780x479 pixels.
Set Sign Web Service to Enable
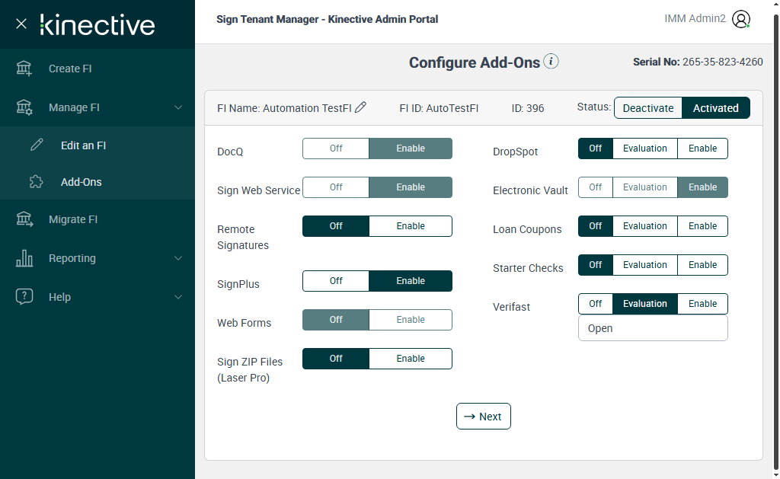[411, 187]
